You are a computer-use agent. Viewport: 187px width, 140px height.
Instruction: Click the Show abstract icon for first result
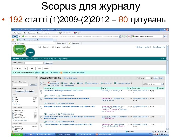click(x=45, y=96)
